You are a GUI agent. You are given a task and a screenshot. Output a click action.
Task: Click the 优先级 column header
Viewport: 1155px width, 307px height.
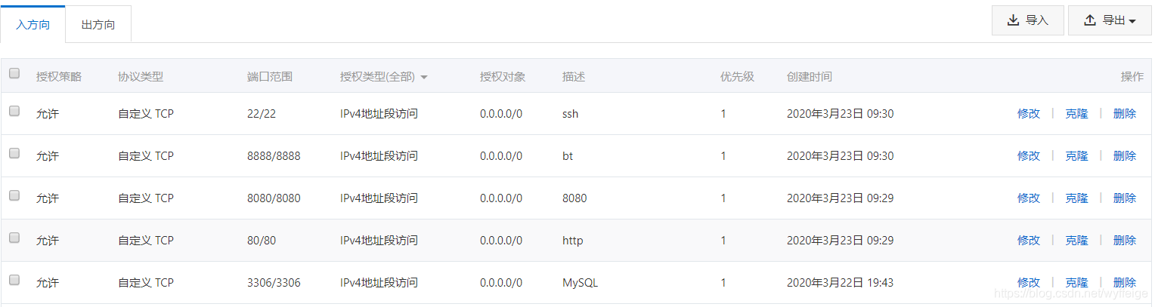(x=738, y=77)
